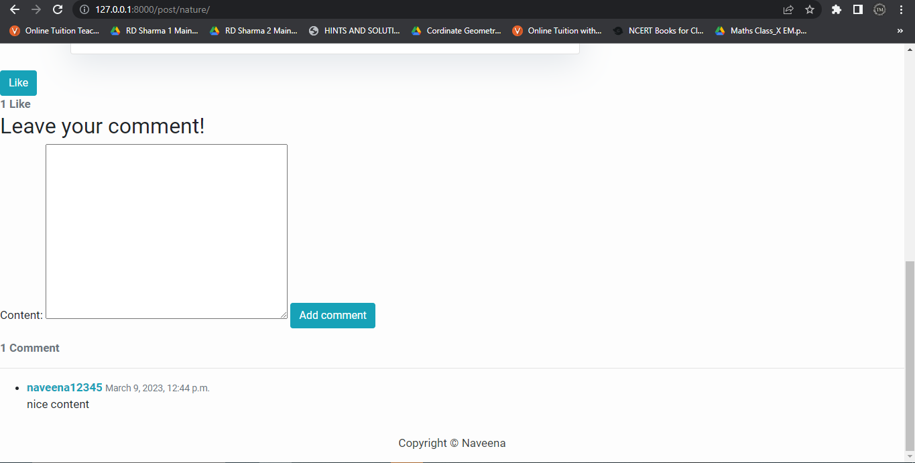
Task: Click the share icon beside the address bar
Action: 788,9
